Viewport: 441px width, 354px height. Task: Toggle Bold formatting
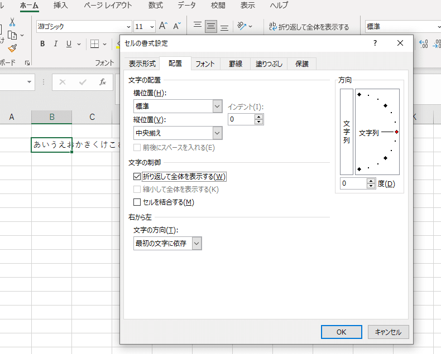42,44
